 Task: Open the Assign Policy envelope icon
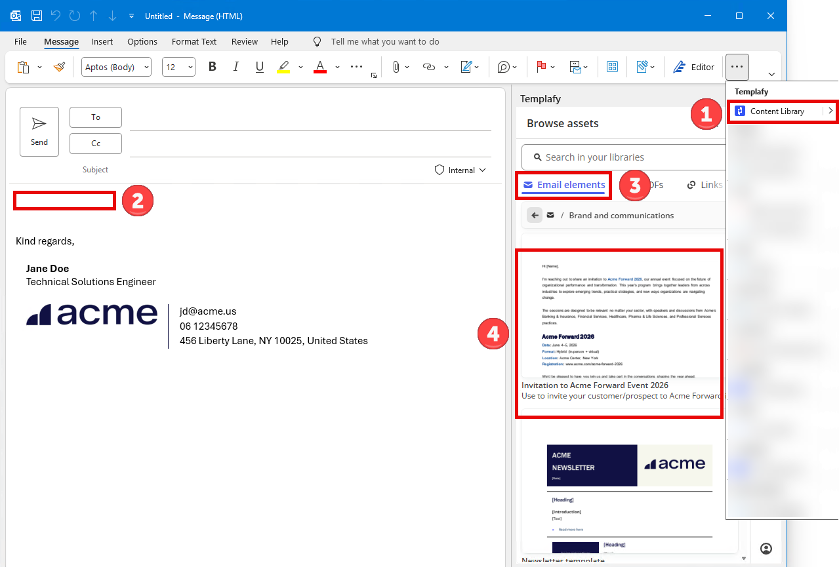[x=575, y=67]
